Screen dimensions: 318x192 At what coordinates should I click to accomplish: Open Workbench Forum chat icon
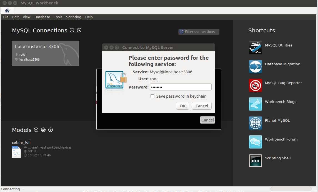(x=255, y=142)
